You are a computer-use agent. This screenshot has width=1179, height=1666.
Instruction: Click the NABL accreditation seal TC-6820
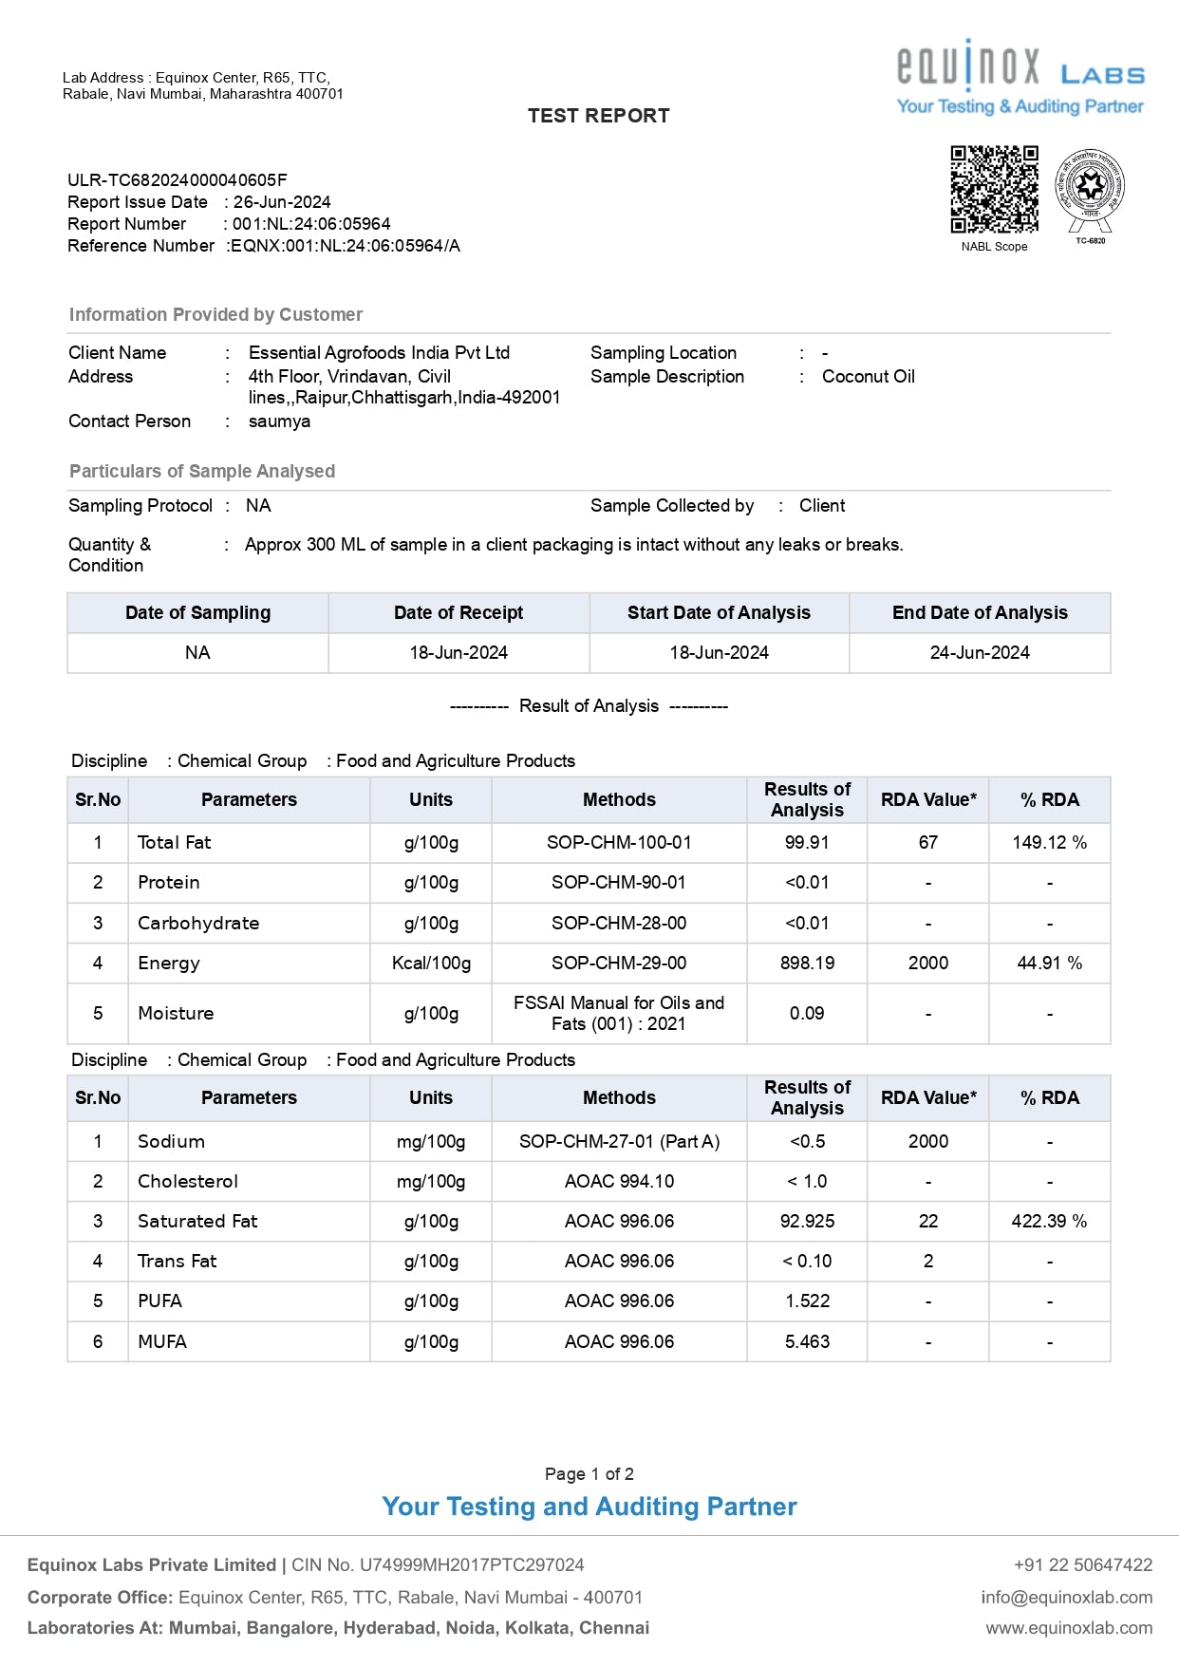[x=1090, y=189]
